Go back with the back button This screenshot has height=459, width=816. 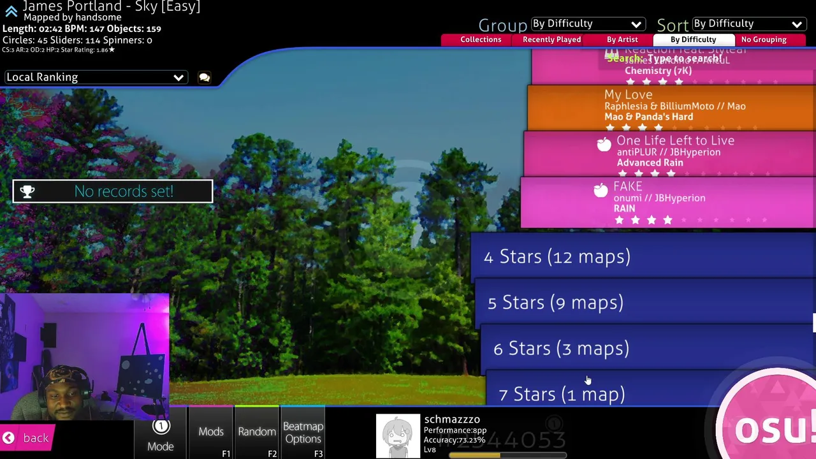pyautogui.click(x=27, y=438)
